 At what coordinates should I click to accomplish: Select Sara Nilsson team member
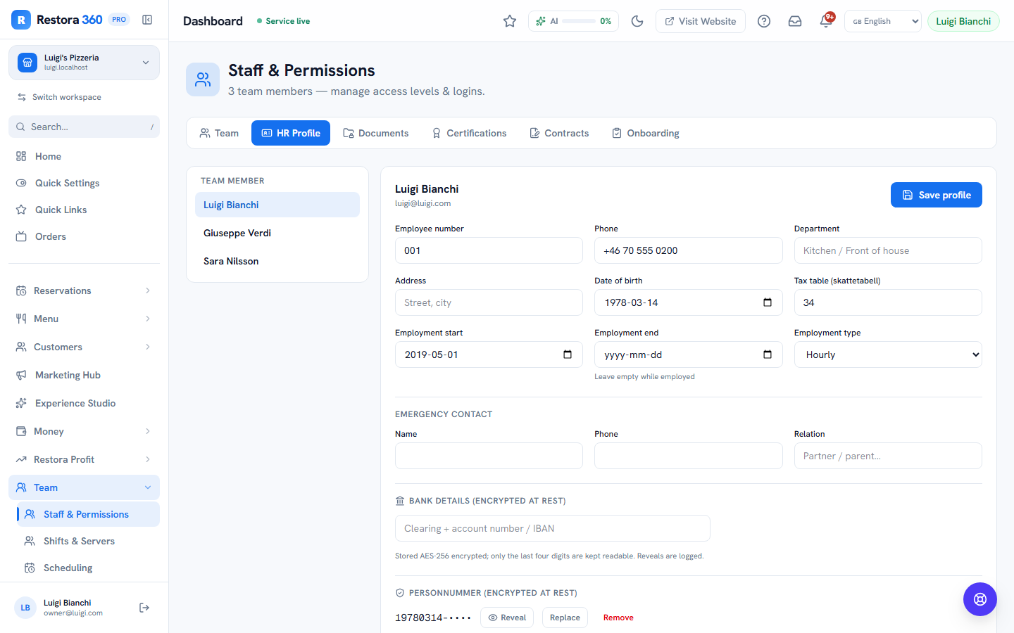tap(277, 261)
